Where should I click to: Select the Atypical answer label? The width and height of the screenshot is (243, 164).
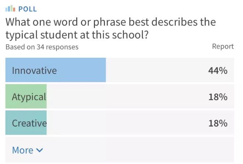[29, 97]
